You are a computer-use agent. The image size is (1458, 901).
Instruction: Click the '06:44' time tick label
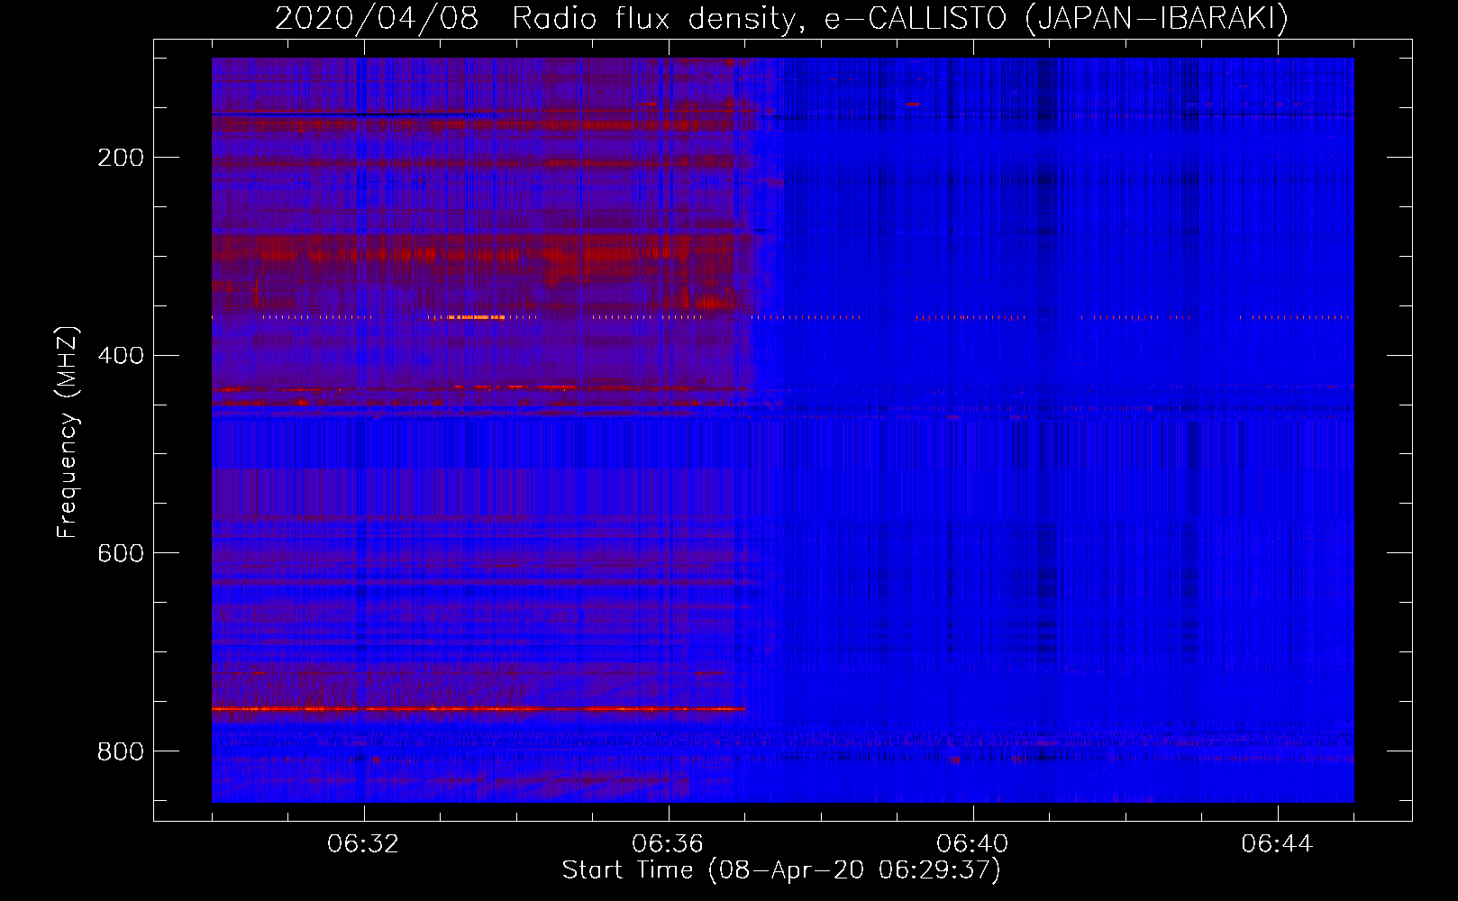point(1277,844)
